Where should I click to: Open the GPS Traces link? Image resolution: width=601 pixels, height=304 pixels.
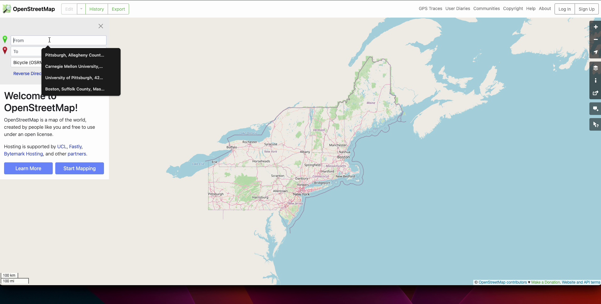[x=430, y=9]
